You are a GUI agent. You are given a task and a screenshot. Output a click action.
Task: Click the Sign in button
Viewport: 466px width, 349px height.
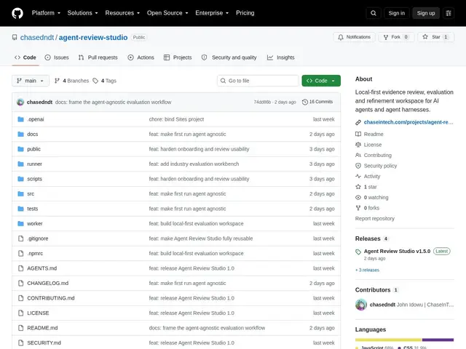pyautogui.click(x=396, y=13)
